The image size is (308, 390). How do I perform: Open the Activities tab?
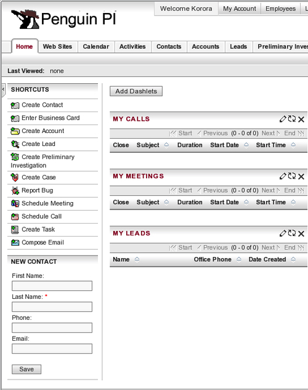[132, 47]
